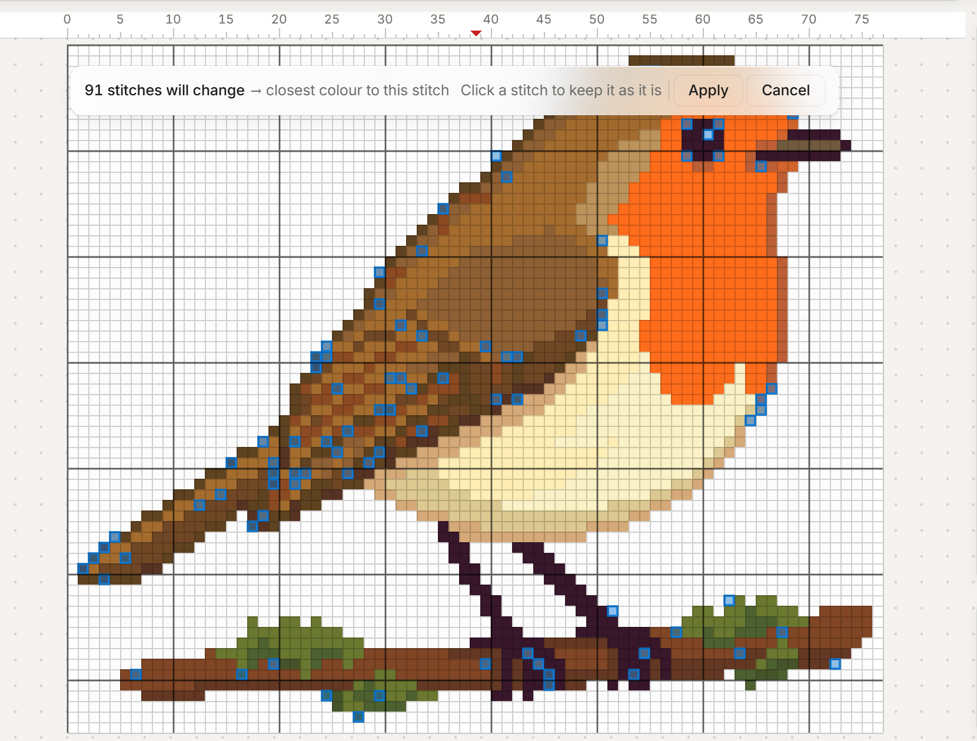Cancel the colour replacement
This screenshot has height=741, width=977.
point(786,91)
